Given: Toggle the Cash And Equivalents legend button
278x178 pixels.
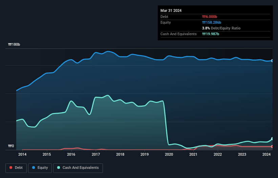Looking at the screenshot, I should [78, 168].
